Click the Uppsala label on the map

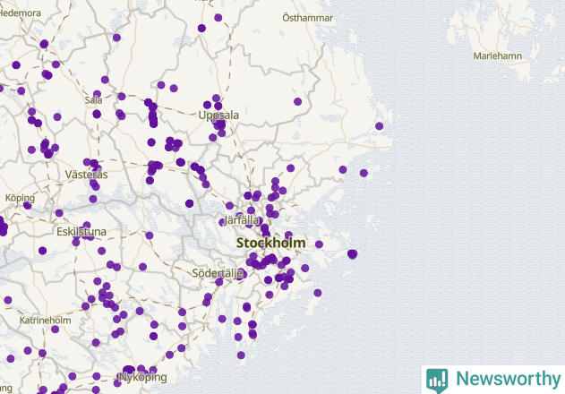point(218,116)
